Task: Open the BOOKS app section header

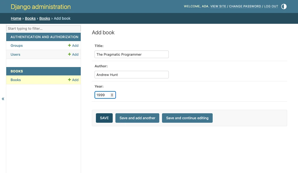Action: point(17,71)
